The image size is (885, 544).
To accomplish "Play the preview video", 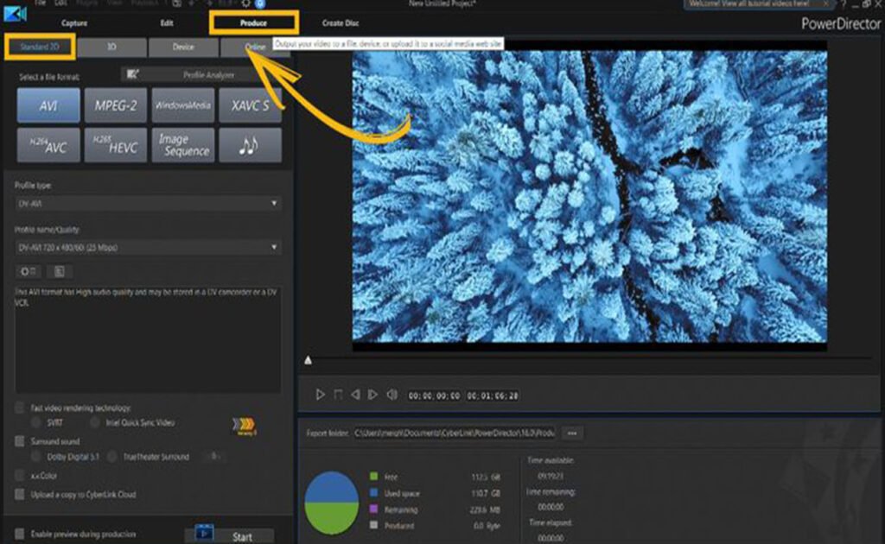I will 320,395.
